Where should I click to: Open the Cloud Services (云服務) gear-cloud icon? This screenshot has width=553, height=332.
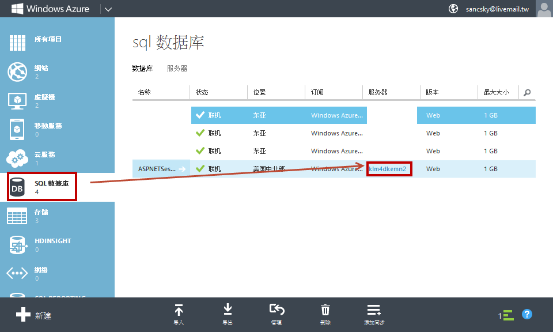[17, 159]
